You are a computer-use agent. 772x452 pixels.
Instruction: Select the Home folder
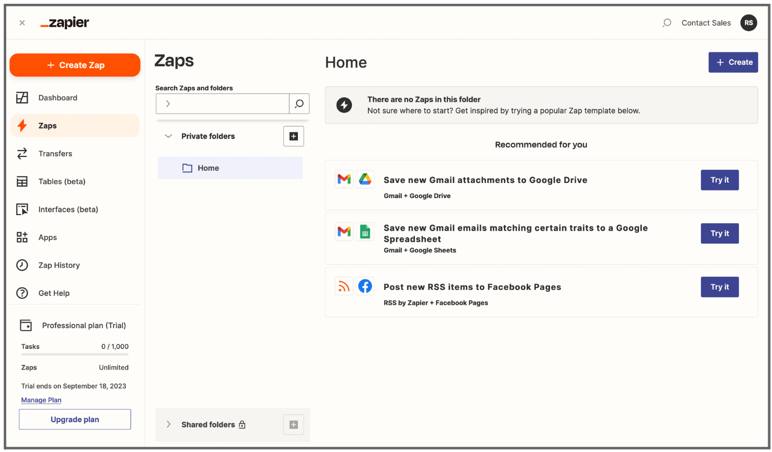coord(230,168)
